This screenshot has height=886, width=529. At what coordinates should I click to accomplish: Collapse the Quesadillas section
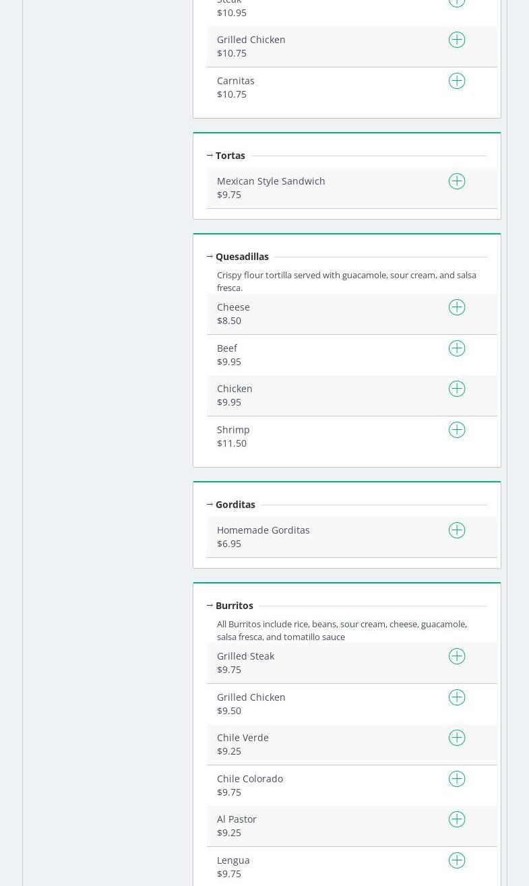click(210, 257)
